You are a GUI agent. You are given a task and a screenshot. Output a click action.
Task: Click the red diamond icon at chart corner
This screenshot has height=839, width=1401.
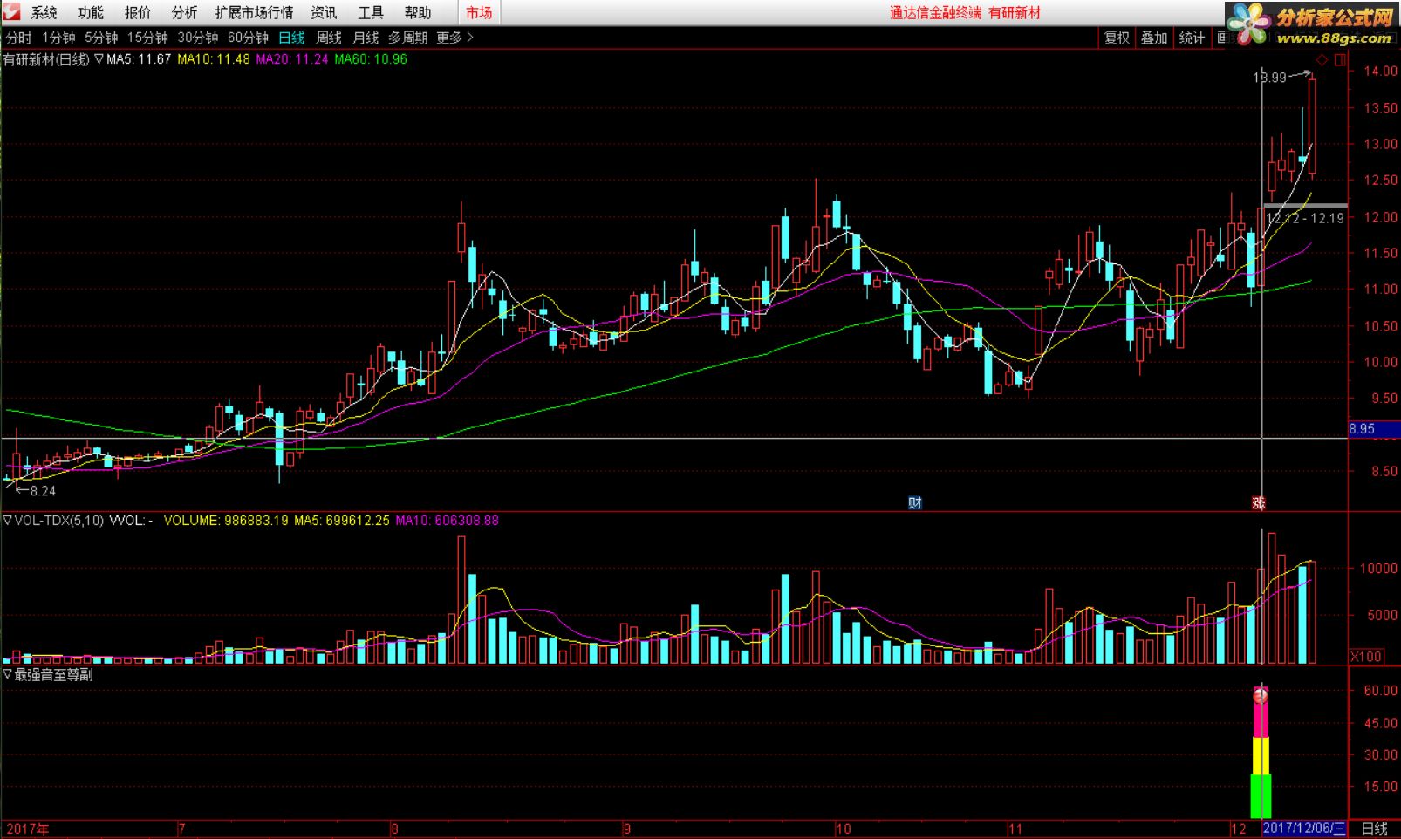point(1322,59)
